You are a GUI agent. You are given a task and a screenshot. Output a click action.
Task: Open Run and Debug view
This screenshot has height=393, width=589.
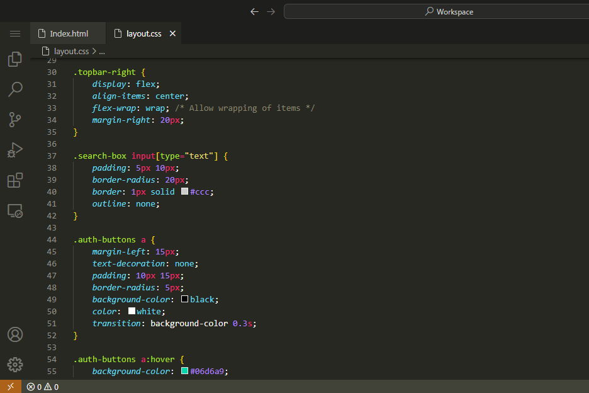15,150
